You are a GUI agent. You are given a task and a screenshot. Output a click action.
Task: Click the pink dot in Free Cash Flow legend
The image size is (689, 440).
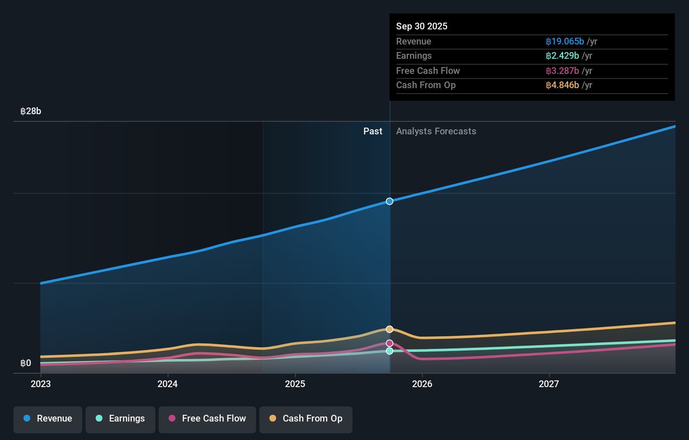[172, 419]
